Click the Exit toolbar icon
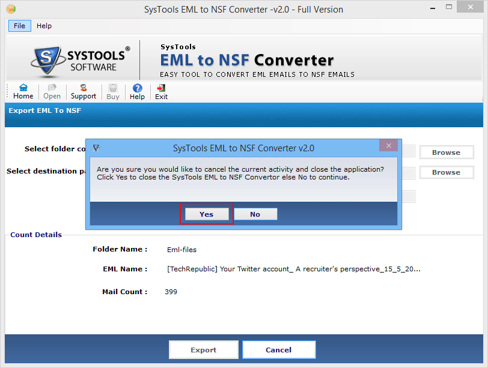Image resolution: width=488 pixels, height=368 pixels. pos(161,92)
